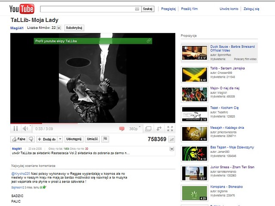This screenshot has width=275, height=206.
Task: Click the video title TaLLib- Moja Lady
Action: pos(34,20)
